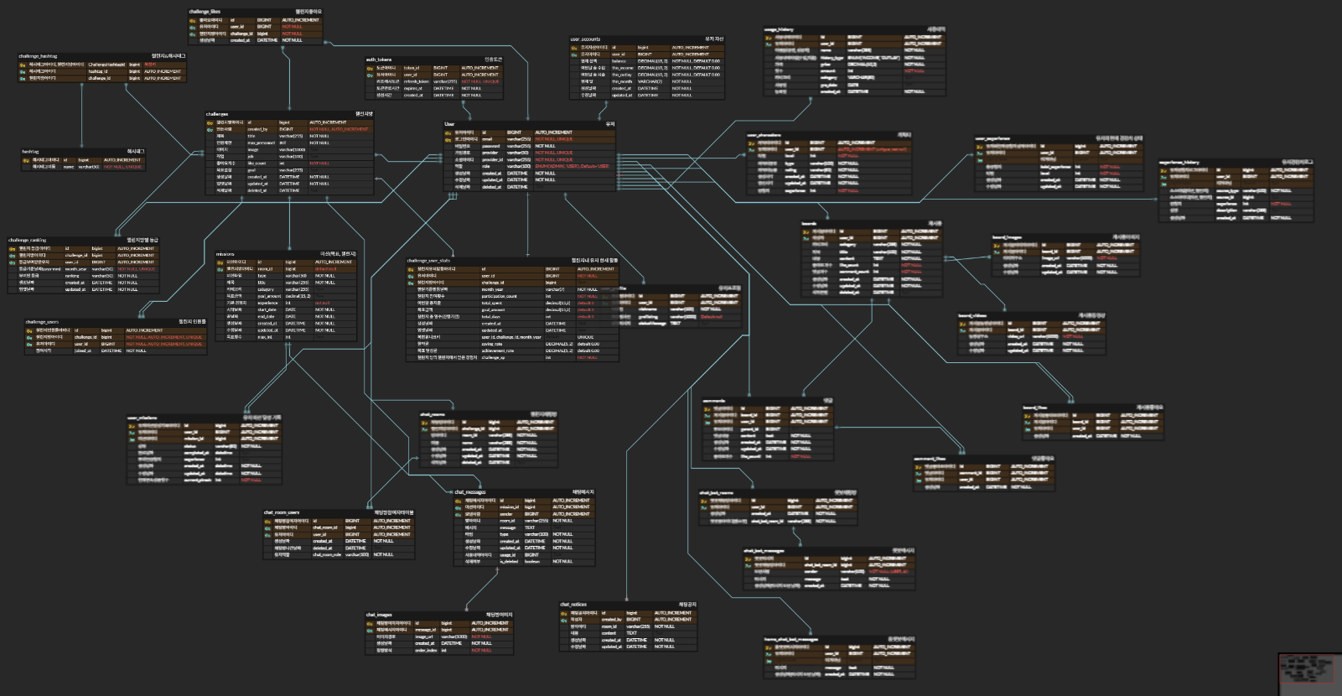This screenshot has height=696, width=1342.
Task: Select the challenge_users table header
Action: [116, 322]
